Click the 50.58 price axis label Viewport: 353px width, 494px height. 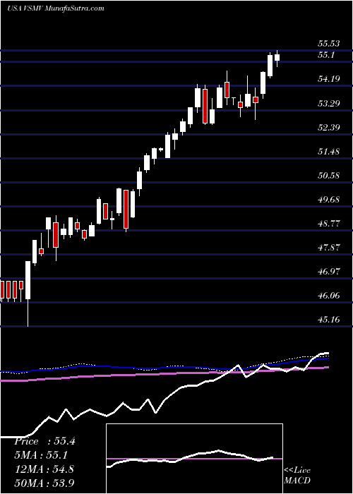pos(329,175)
